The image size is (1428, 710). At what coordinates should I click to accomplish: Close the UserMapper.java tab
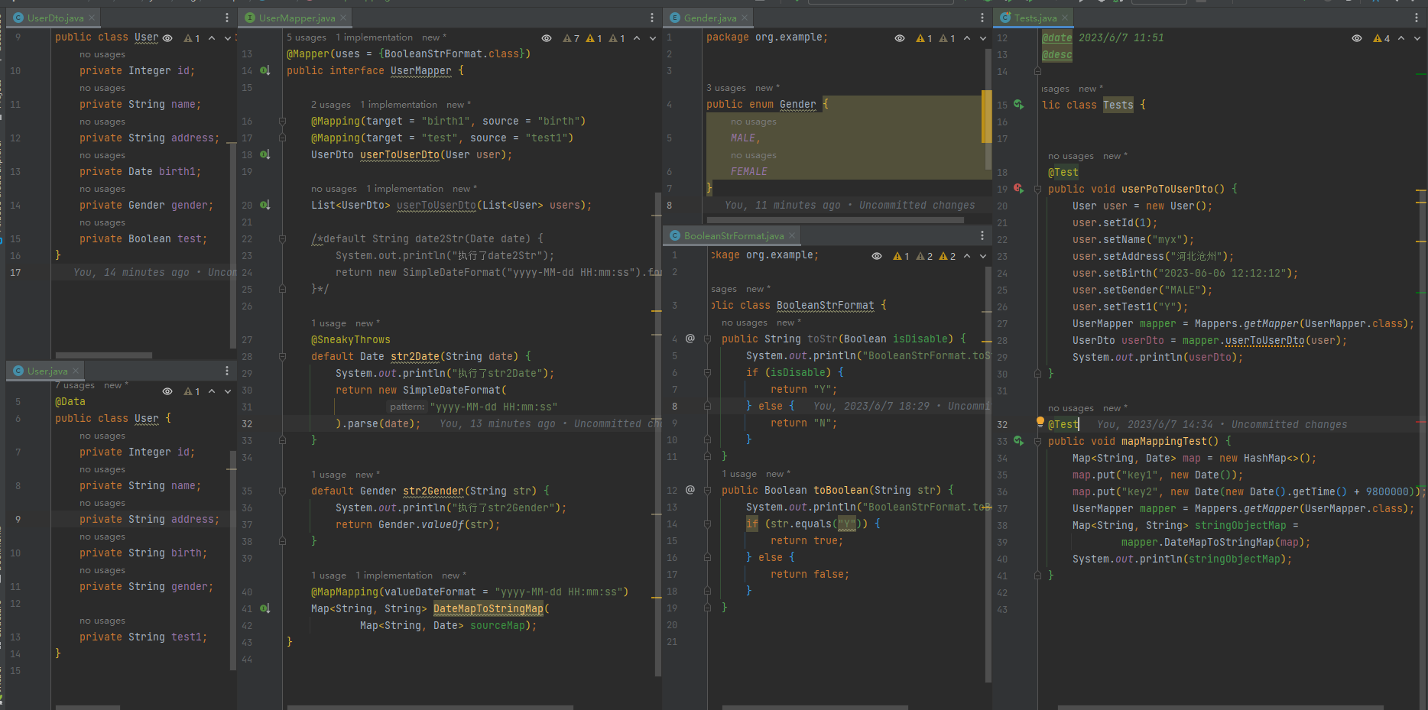click(x=343, y=18)
